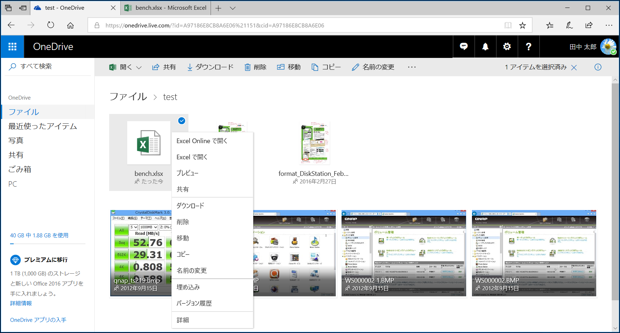Open OneDrive help

528,46
